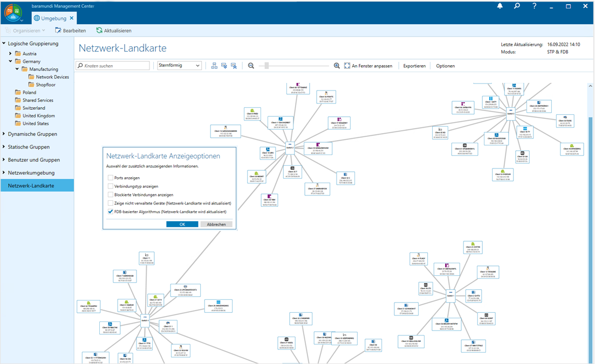Collapse the Germany folder arrow
The width and height of the screenshot is (595, 364).
coord(10,61)
